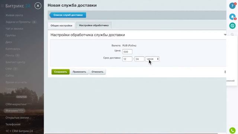Click the delivery time field containing 12

point(127,59)
